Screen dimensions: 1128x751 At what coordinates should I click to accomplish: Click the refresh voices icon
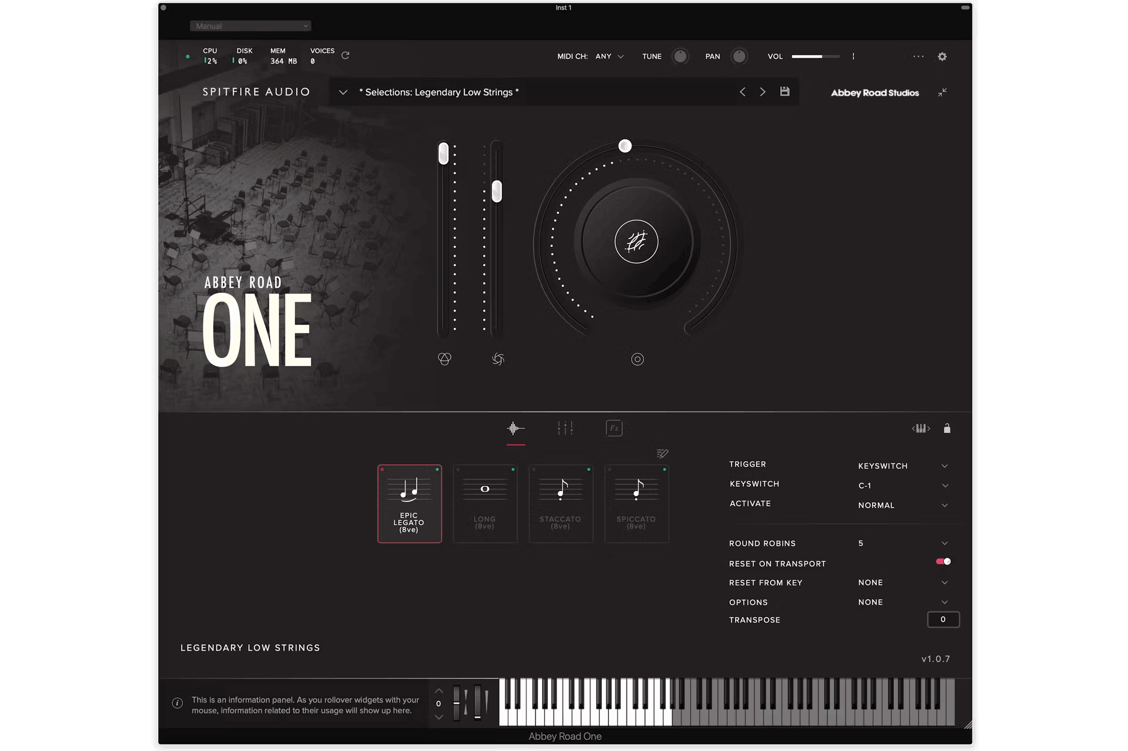coord(345,55)
